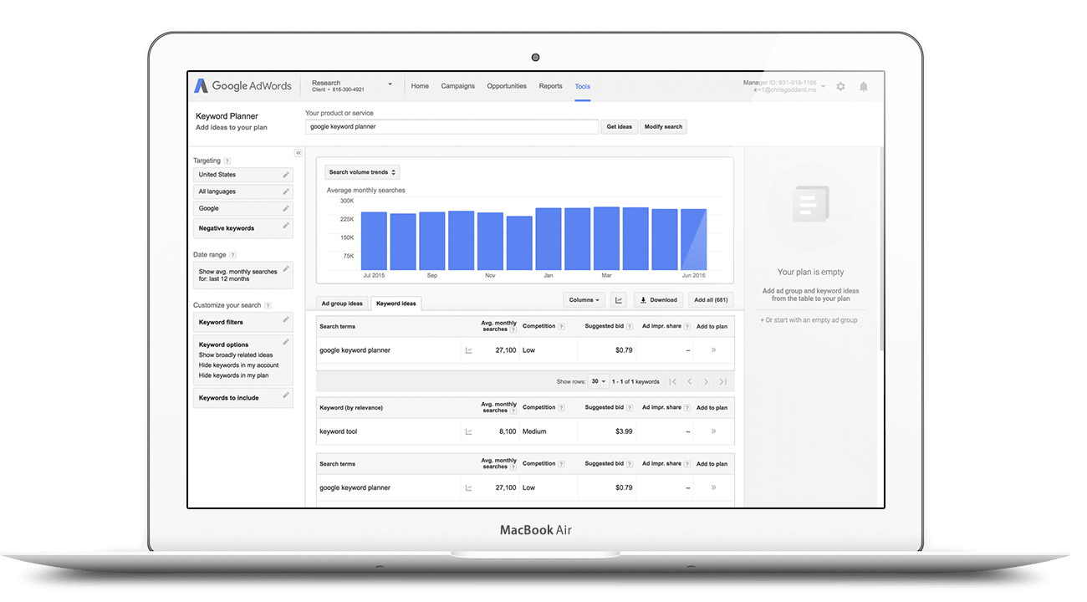The height and width of the screenshot is (602, 1087).
Task: Click Or start with an empty ad group
Action: point(810,320)
